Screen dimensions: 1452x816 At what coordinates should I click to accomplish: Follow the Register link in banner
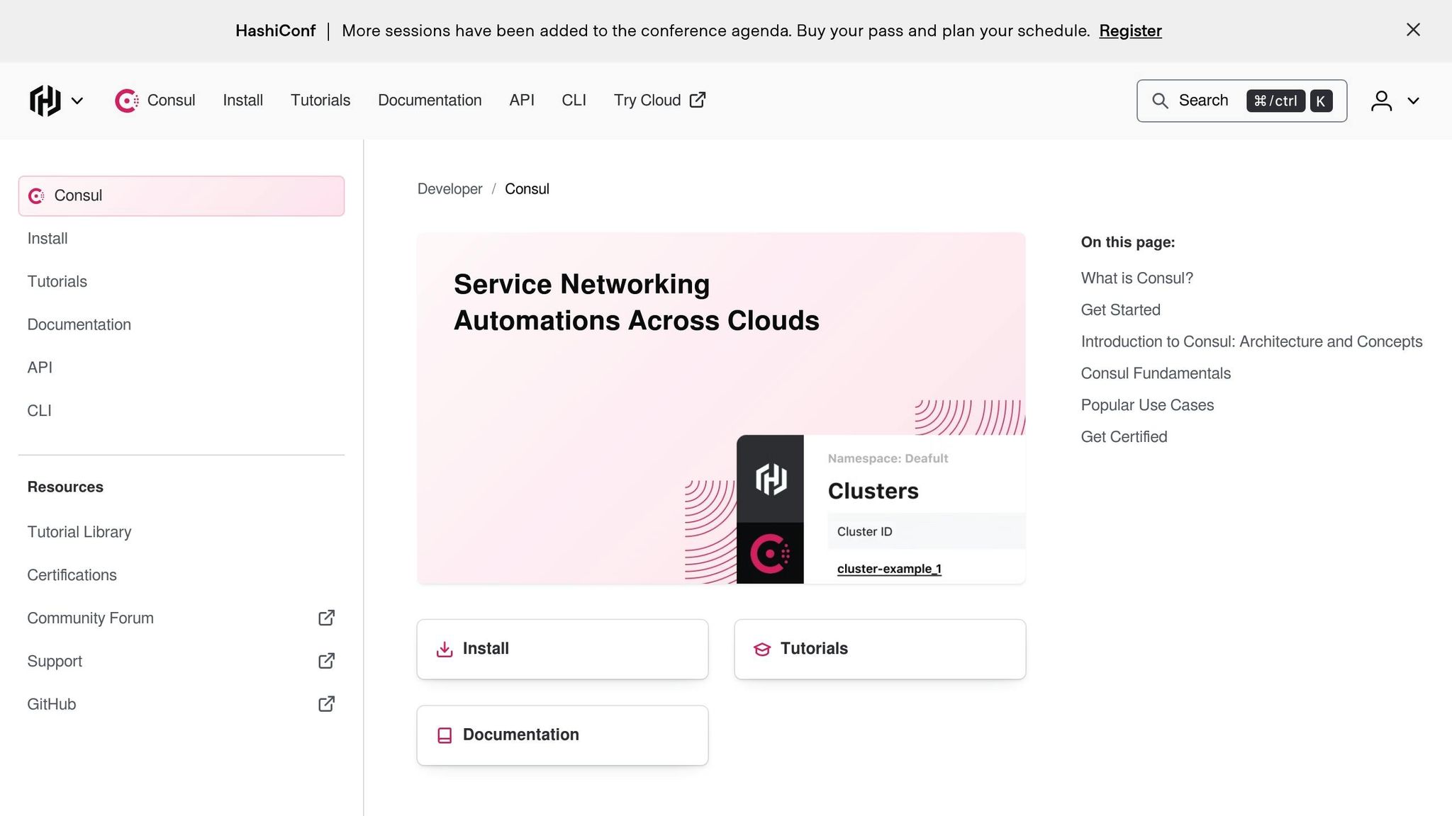click(x=1130, y=31)
